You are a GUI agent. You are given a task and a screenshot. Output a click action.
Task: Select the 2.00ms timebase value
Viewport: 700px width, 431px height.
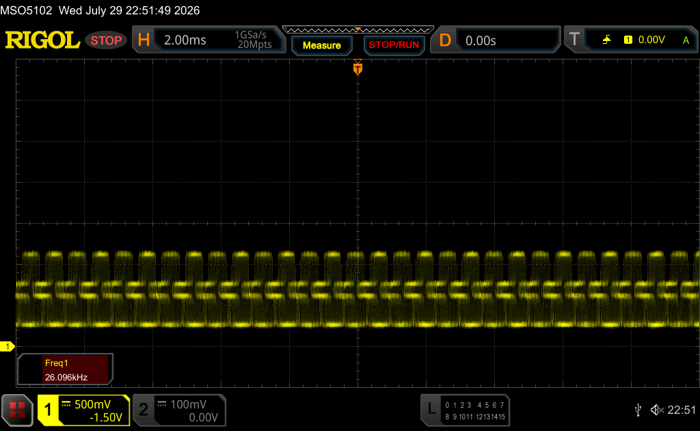click(x=185, y=40)
